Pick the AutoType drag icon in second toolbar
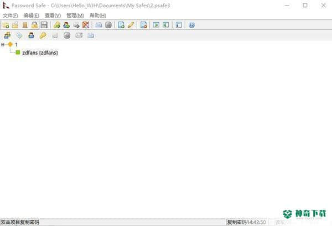Screen dimensions: 332x226 (x=91, y=35)
